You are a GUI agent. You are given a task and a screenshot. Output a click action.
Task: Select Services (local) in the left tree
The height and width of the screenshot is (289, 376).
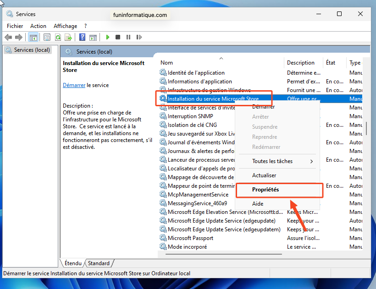(32, 50)
